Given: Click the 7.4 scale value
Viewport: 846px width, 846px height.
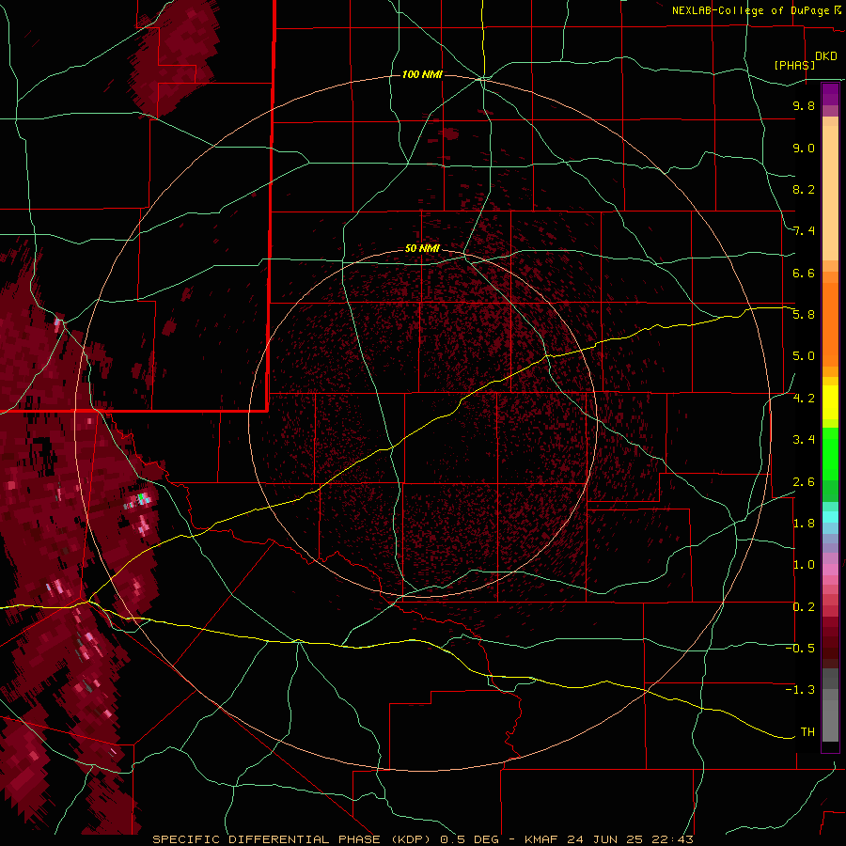Looking at the screenshot, I should click(x=804, y=231).
